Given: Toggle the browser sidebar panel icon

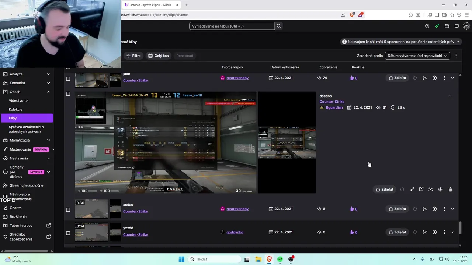Looking at the screenshot, I should (437, 15).
